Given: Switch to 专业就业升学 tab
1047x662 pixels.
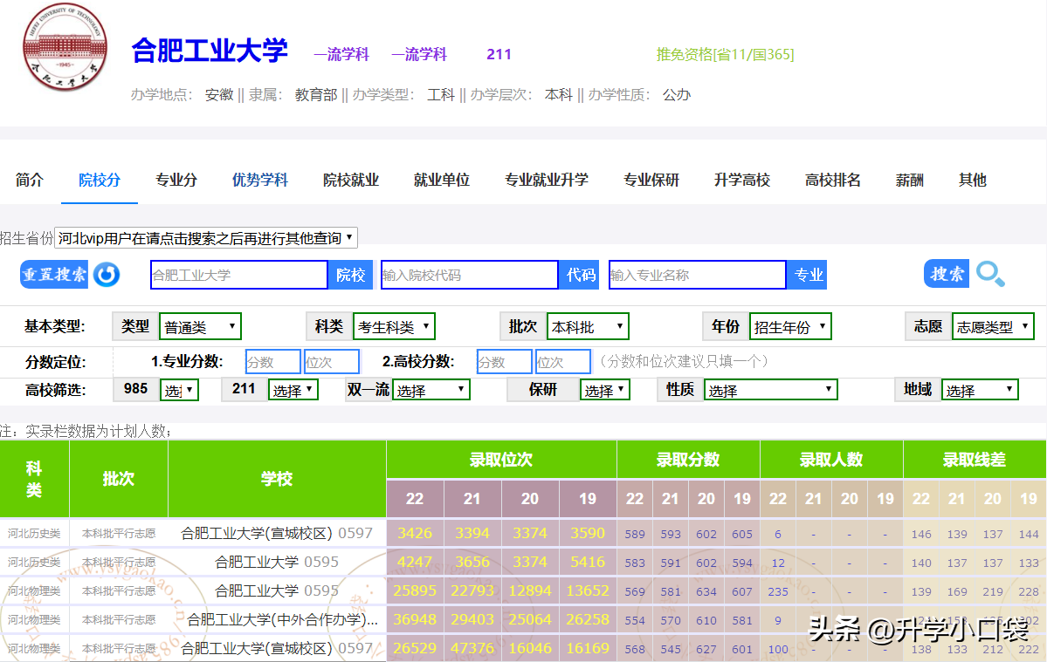Looking at the screenshot, I should point(547,180).
